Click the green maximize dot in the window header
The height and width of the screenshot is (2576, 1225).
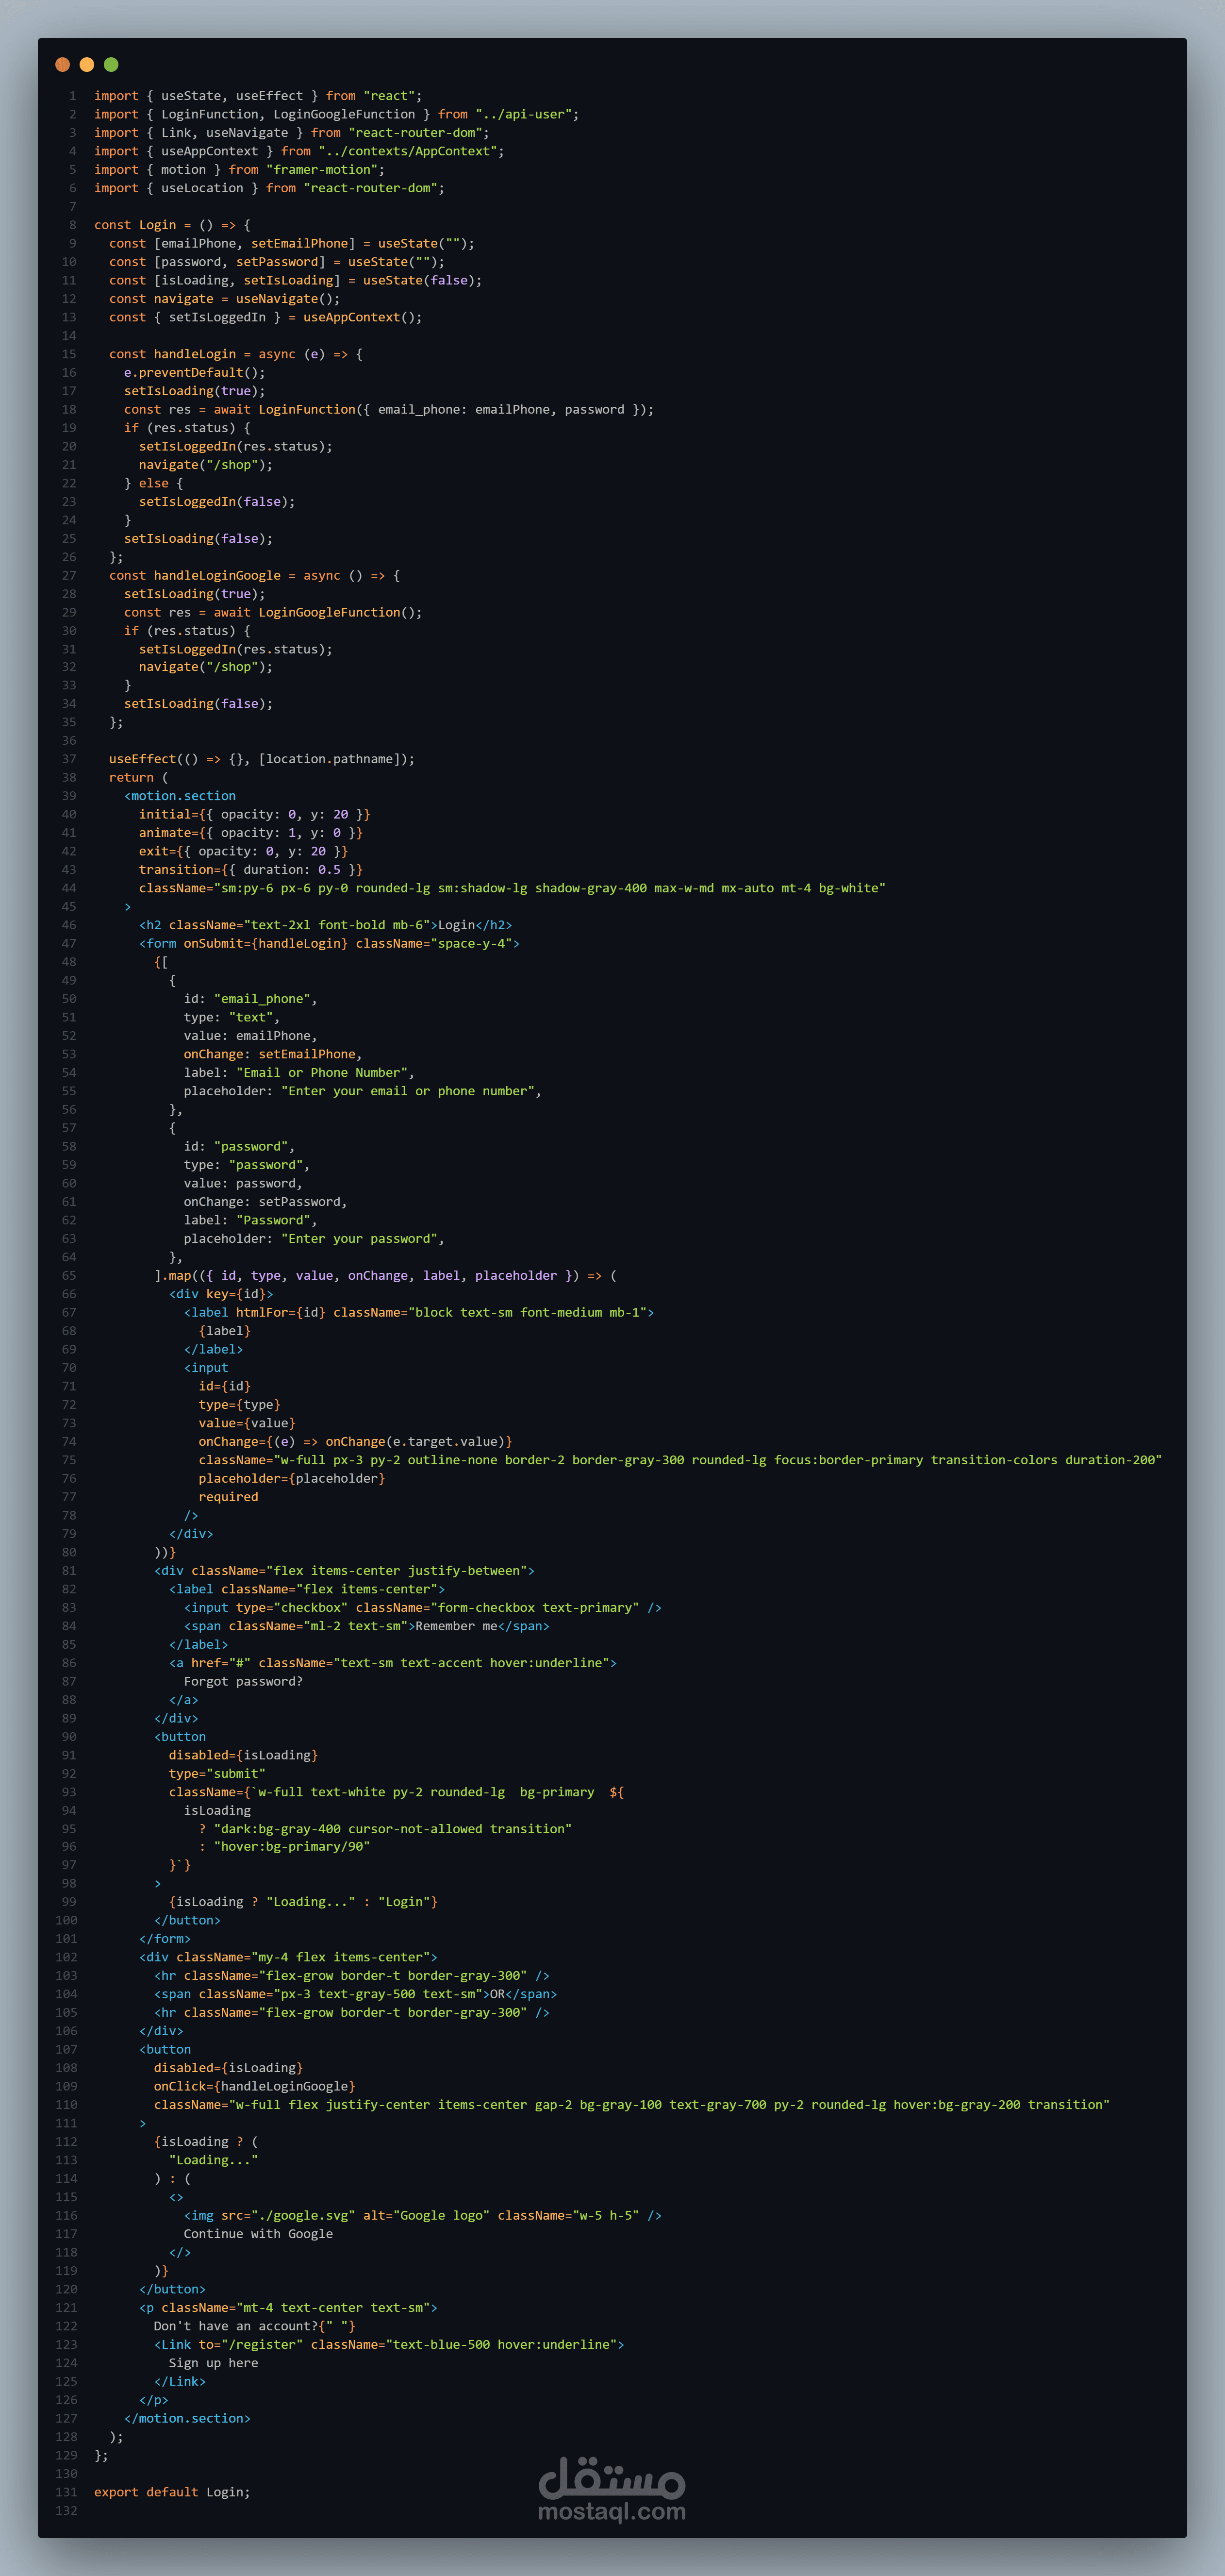pyautogui.click(x=111, y=65)
